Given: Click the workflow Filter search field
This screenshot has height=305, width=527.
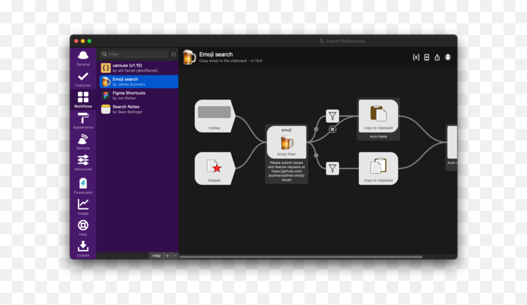Looking at the screenshot, I should 134,54.
